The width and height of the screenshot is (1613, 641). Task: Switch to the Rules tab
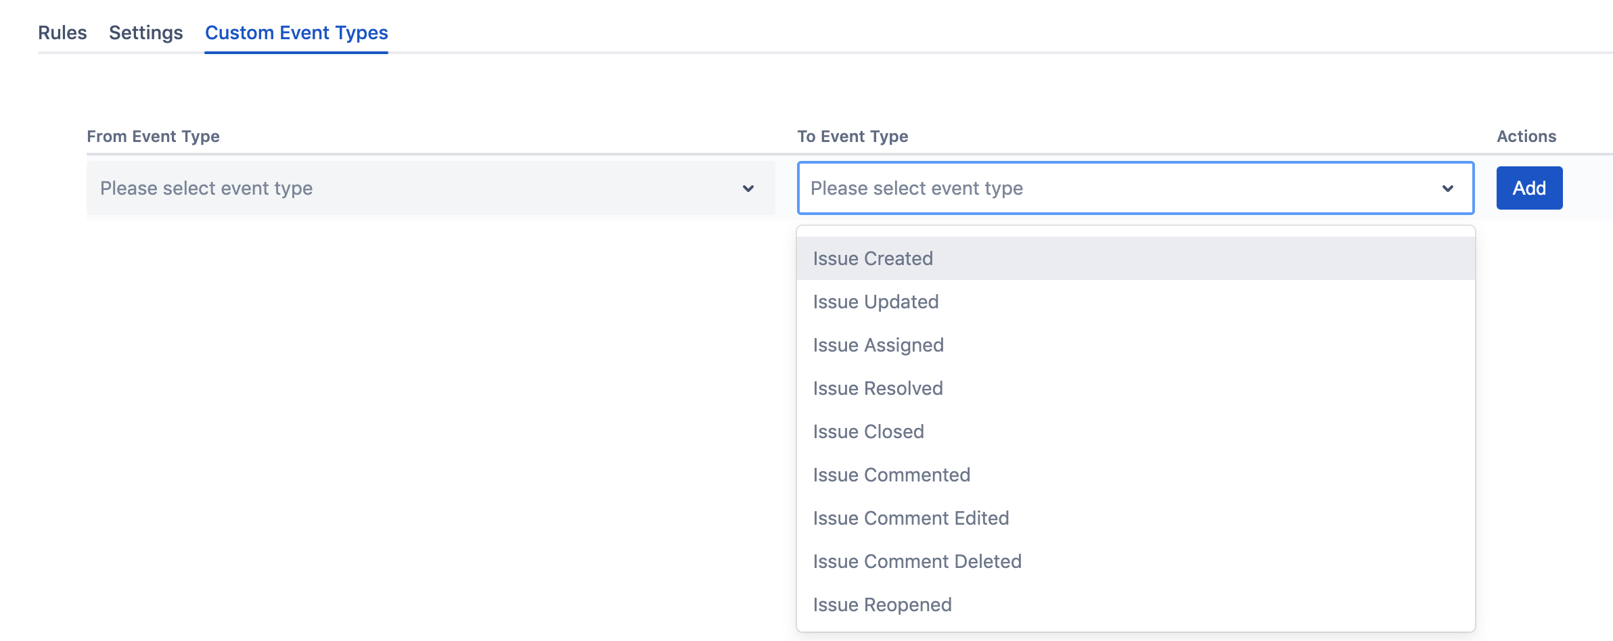point(63,32)
